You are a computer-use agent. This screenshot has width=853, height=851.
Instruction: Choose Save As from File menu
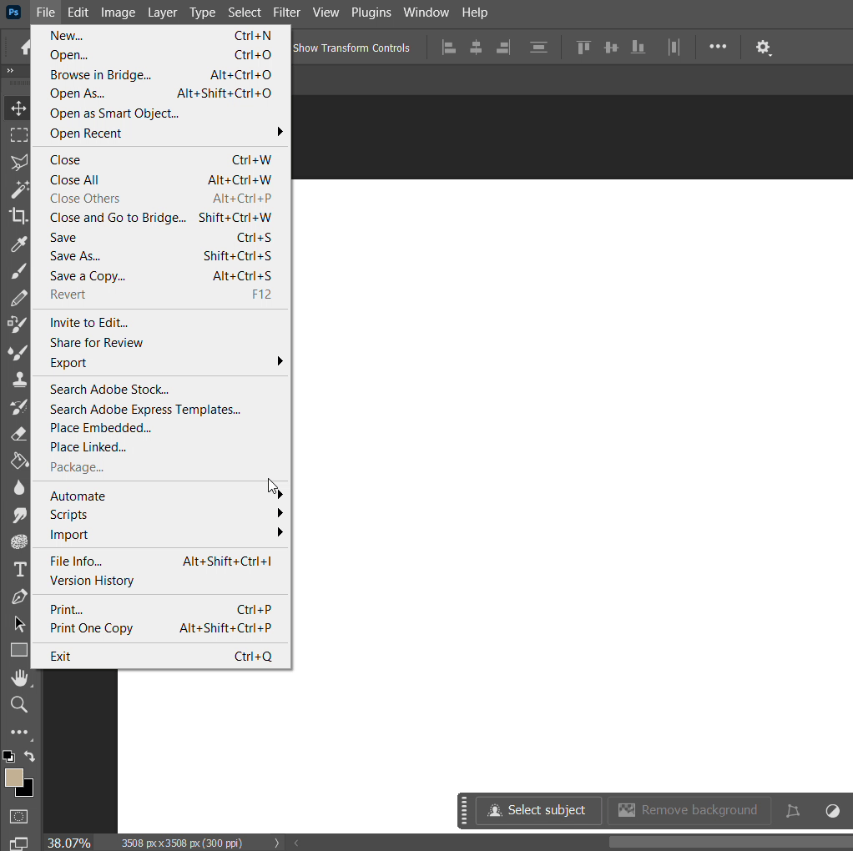(160, 256)
